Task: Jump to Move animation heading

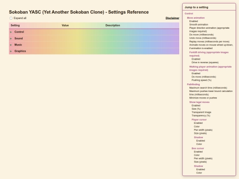Action: pyautogui.click(x=196, y=18)
